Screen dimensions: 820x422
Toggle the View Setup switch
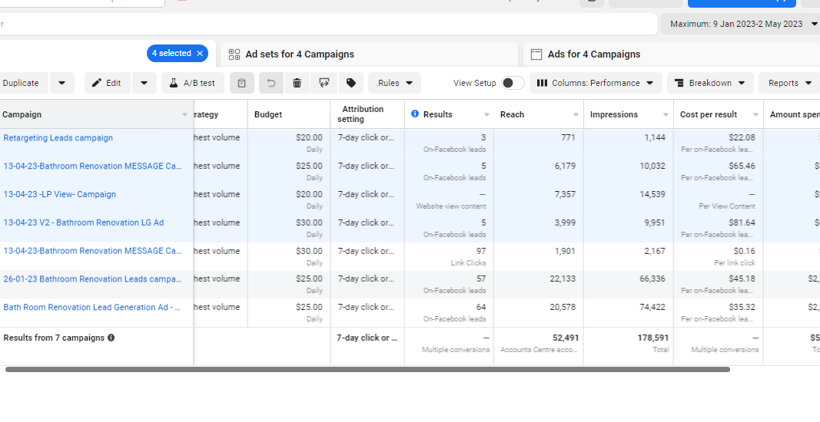pyautogui.click(x=513, y=83)
